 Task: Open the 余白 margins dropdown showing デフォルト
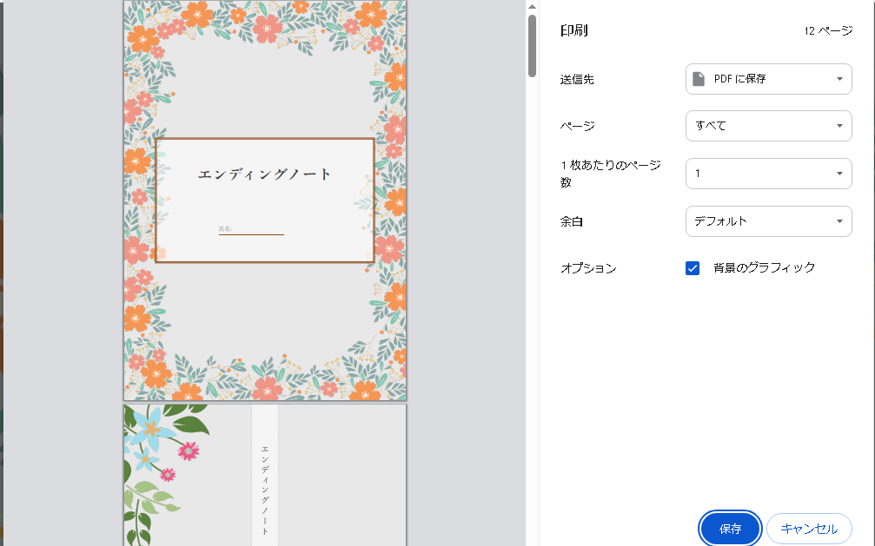click(768, 221)
